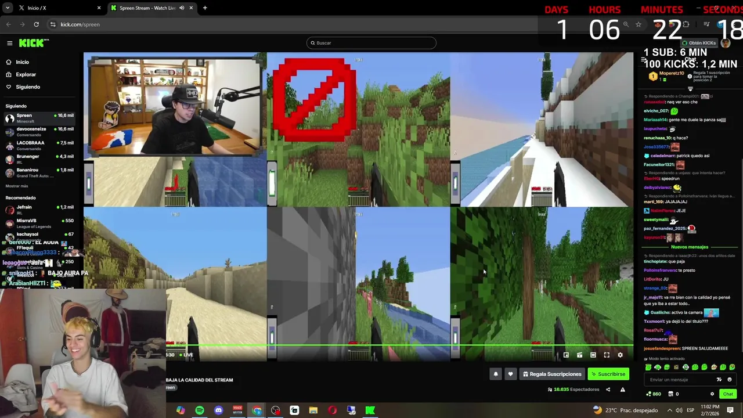
Task: Open Discord from the taskbar
Action: (218, 410)
